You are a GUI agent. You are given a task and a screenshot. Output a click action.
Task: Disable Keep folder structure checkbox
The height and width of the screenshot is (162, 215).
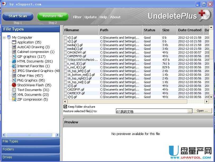click(x=65, y=107)
